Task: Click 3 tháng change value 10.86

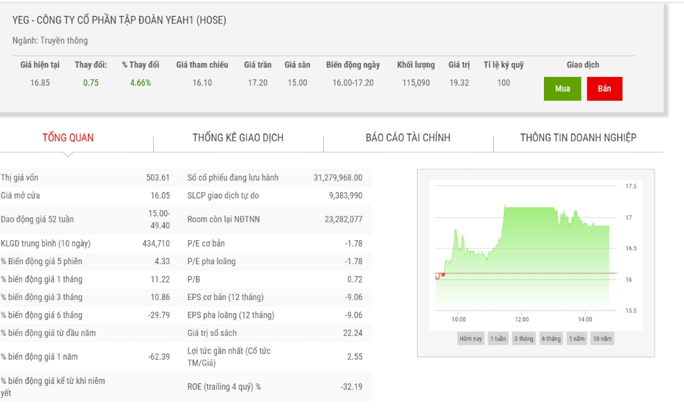Action: [x=160, y=297]
